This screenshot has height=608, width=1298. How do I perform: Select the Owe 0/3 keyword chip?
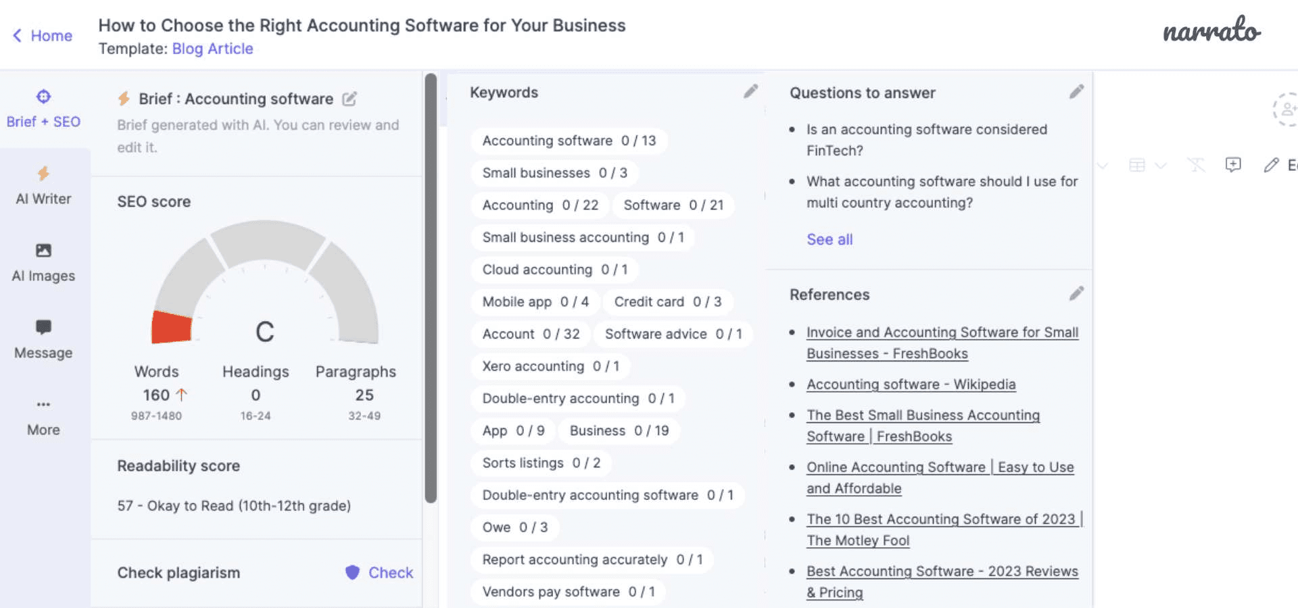(x=515, y=528)
